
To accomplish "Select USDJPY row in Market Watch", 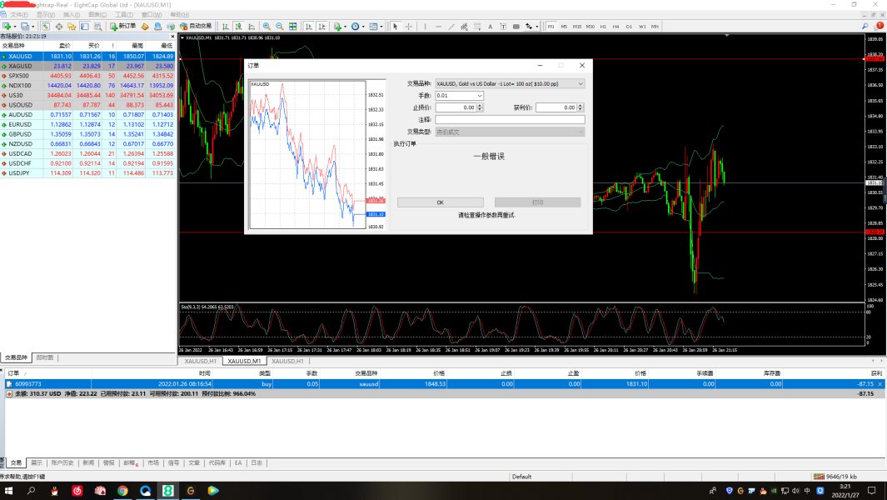I will click(x=87, y=172).
